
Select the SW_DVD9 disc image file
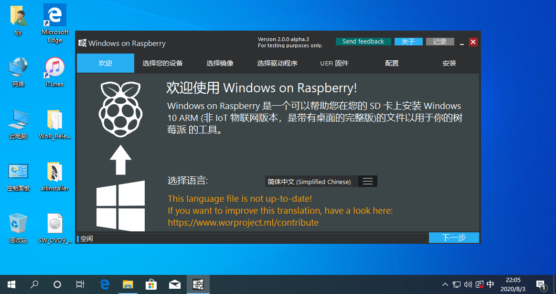coord(54,229)
